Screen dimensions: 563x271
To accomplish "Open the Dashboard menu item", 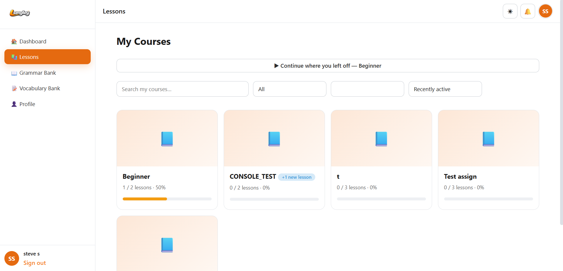I will pyautogui.click(x=48, y=42).
